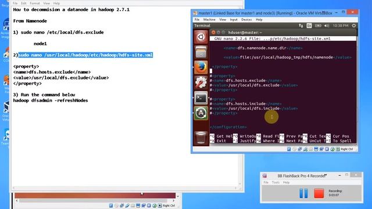Open Ubuntu dash home in launcher
Viewport: 372px width, 209px height.
[x=201, y=37]
